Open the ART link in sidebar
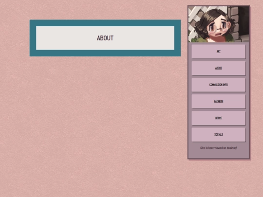This screenshot has height=197, width=263. 218,52
